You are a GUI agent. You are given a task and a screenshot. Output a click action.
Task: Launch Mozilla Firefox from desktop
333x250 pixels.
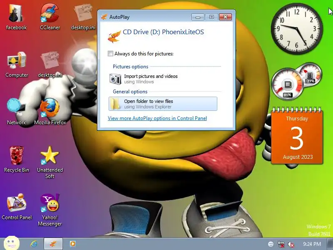tap(50, 112)
